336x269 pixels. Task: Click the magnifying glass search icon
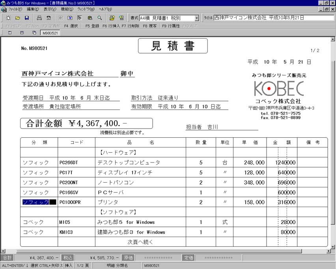100,18
